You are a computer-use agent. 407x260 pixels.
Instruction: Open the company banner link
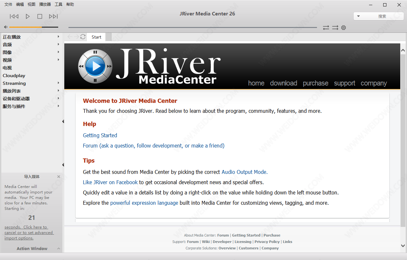(374, 83)
